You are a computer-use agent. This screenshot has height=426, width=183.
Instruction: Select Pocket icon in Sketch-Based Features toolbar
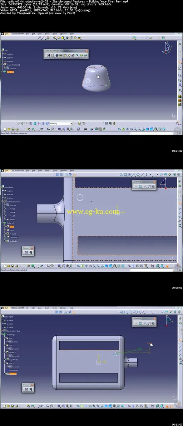click(x=53, y=55)
